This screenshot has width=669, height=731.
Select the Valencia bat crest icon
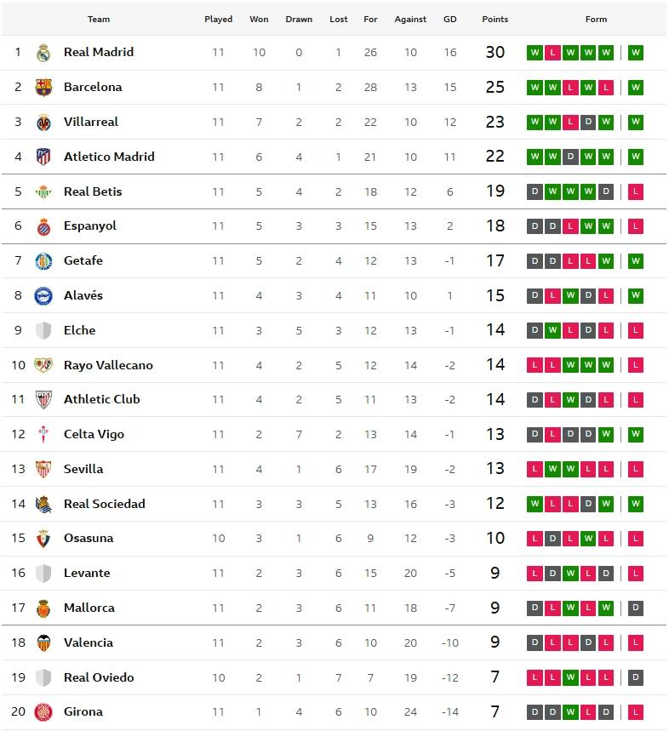[x=43, y=643]
